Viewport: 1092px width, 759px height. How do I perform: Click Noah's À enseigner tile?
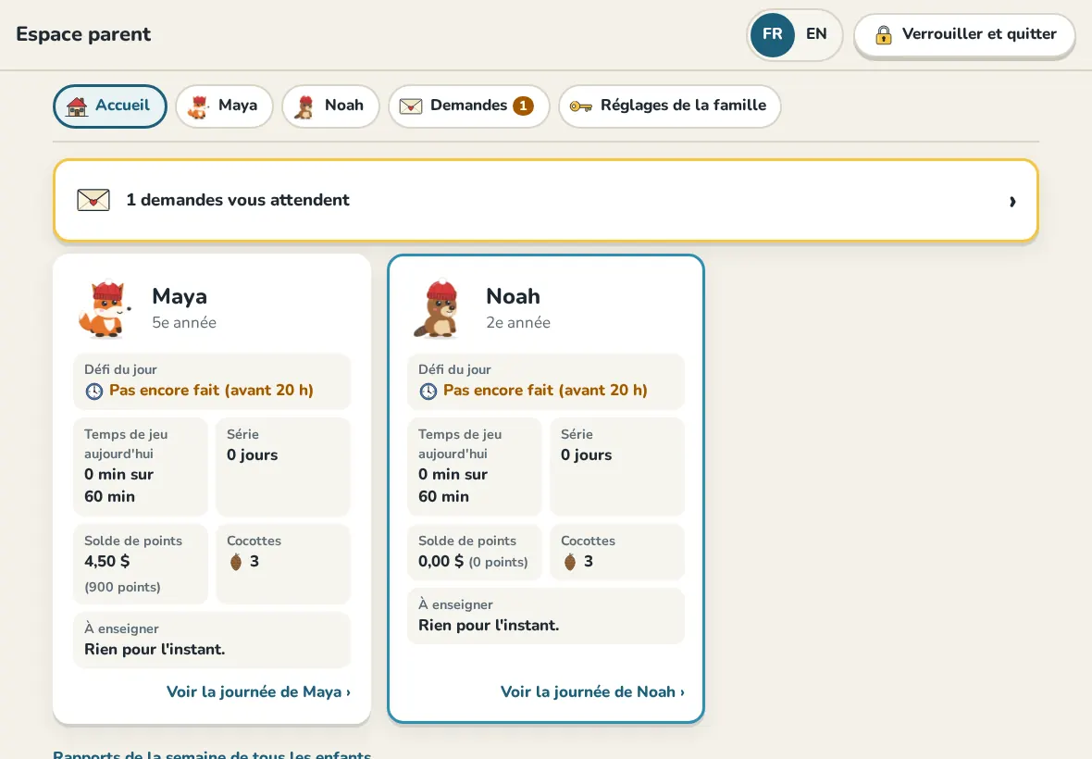(546, 616)
